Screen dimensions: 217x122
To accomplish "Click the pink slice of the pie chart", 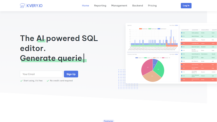I will click(147, 67).
